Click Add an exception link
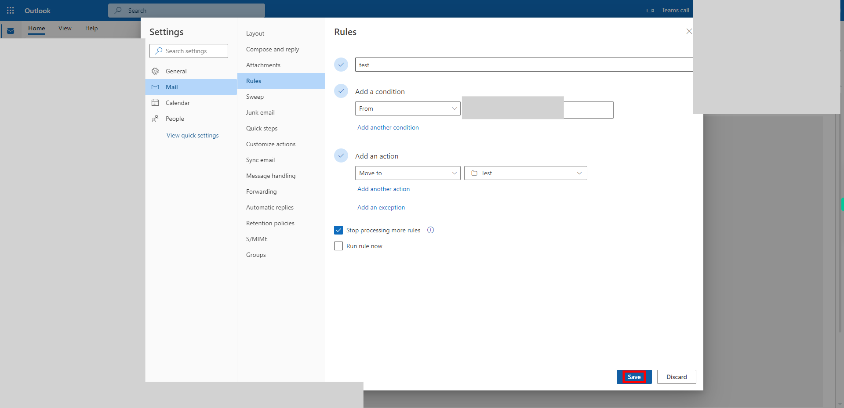Screen dimensions: 844x408 pos(381,207)
